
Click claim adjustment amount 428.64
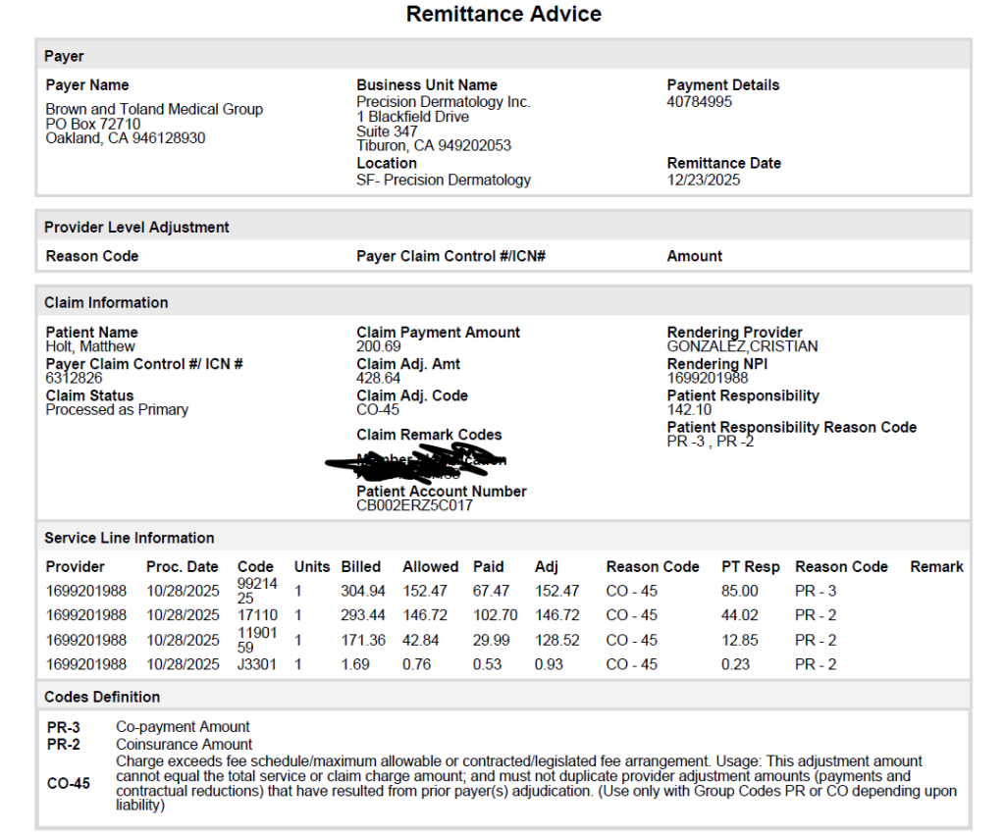click(x=379, y=379)
